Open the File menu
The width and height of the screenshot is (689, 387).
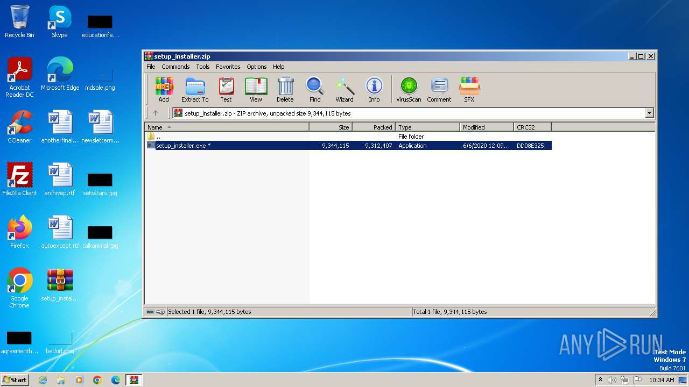(151, 67)
